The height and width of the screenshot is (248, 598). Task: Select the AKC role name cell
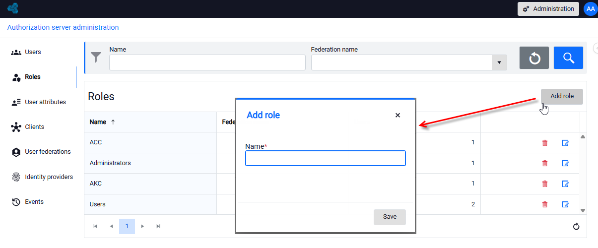click(x=151, y=184)
